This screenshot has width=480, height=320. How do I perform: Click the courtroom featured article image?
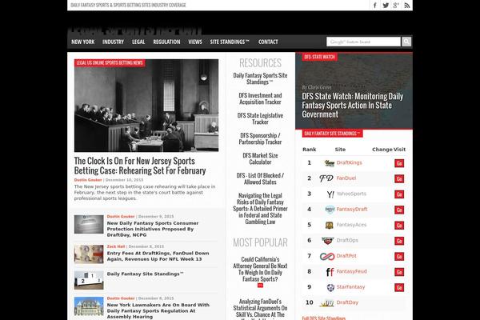[146, 106]
